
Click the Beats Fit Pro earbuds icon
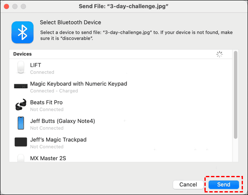coord(21,105)
